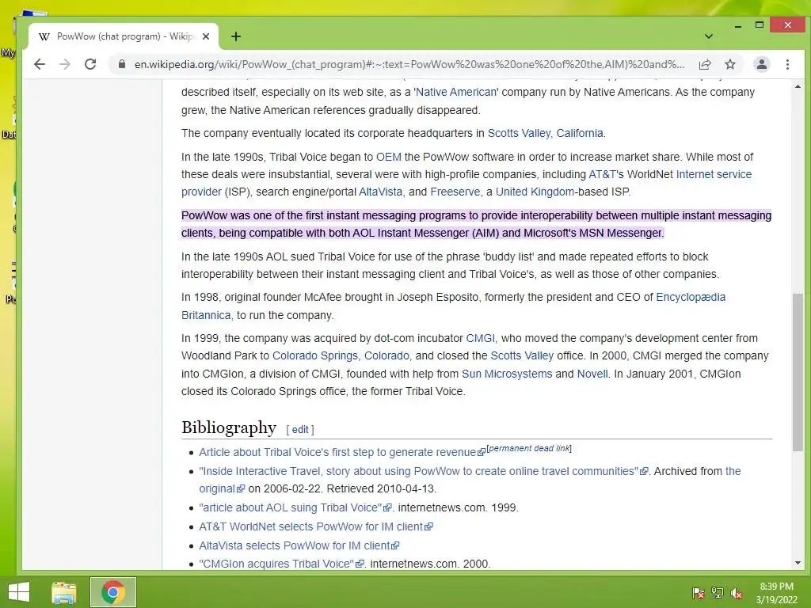The image size is (811, 608).
Task: Follow the Native American link
Action: click(x=456, y=92)
